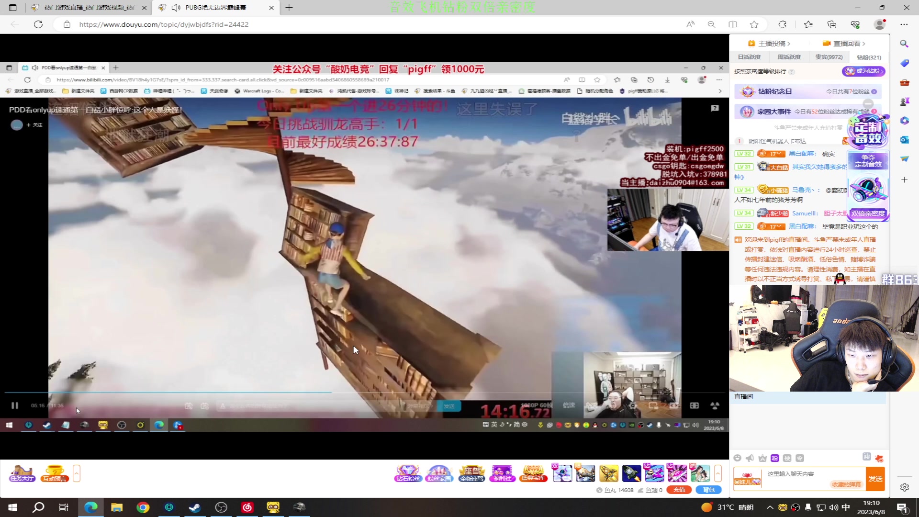Collapse the 定制音效 floating widget
Screen dimensions: 919x517
click(x=868, y=103)
